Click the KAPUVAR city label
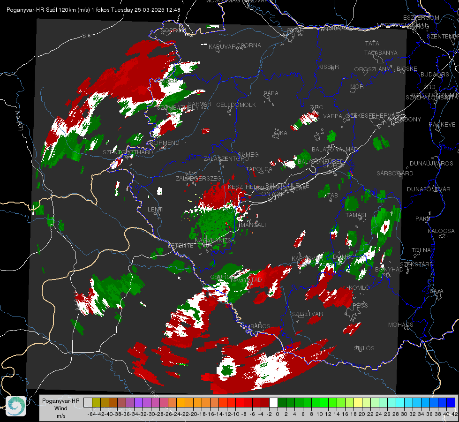The width and height of the screenshot is (459, 422). [223, 46]
